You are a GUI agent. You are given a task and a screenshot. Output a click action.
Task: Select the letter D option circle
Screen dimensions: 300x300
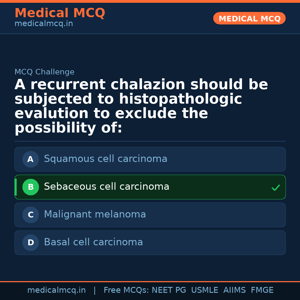coord(31,243)
